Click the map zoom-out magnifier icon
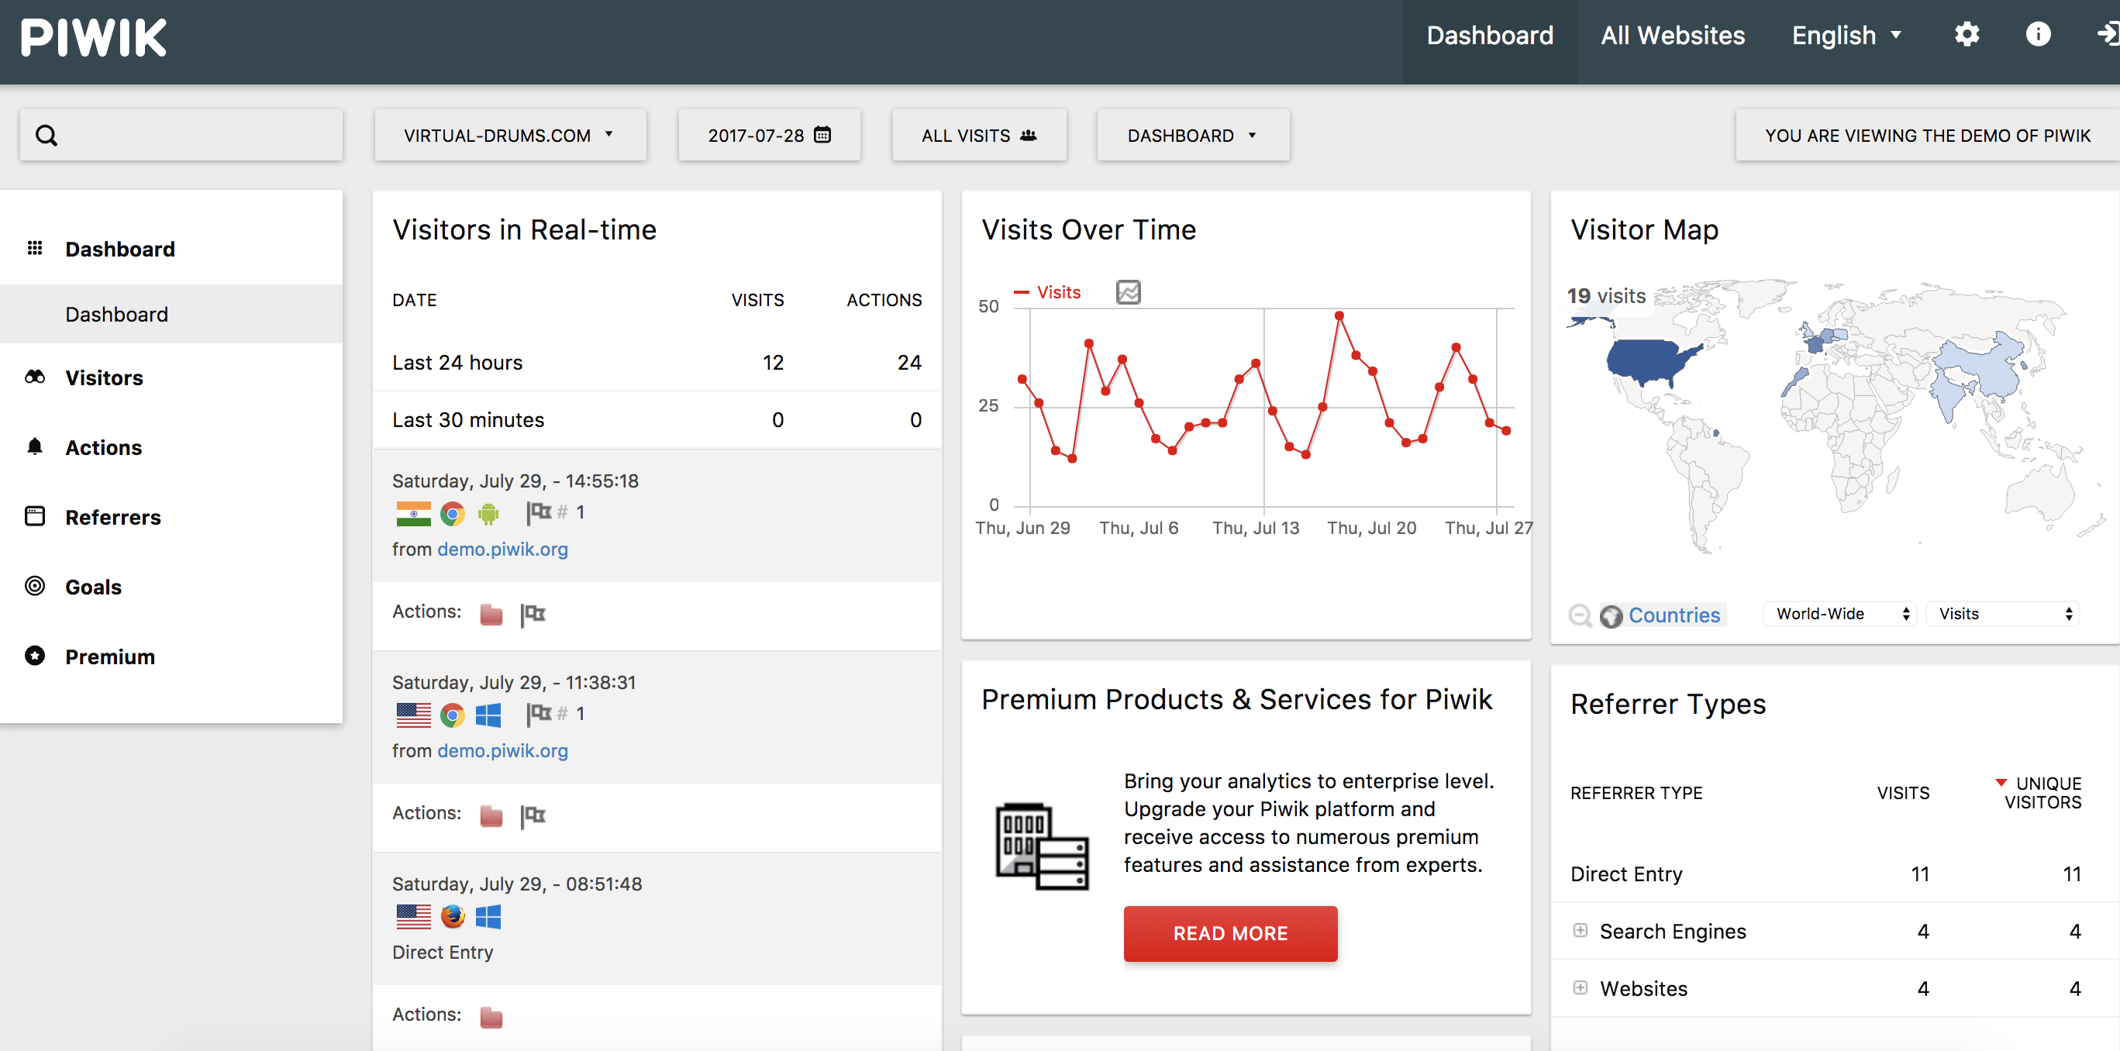The height and width of the screenshot is (1051, 2120). [1581, 615]
